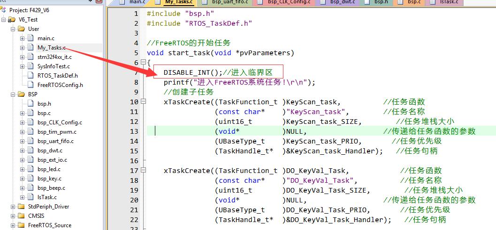Select bsp_ext_io.c in the project tree
The height and width of the screenshot is (230, 496).
click(52, 160)
